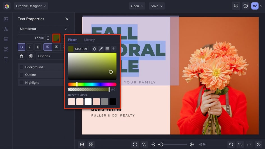Add color to library with plus icon

pyautogui.click(x=114, y=49)
